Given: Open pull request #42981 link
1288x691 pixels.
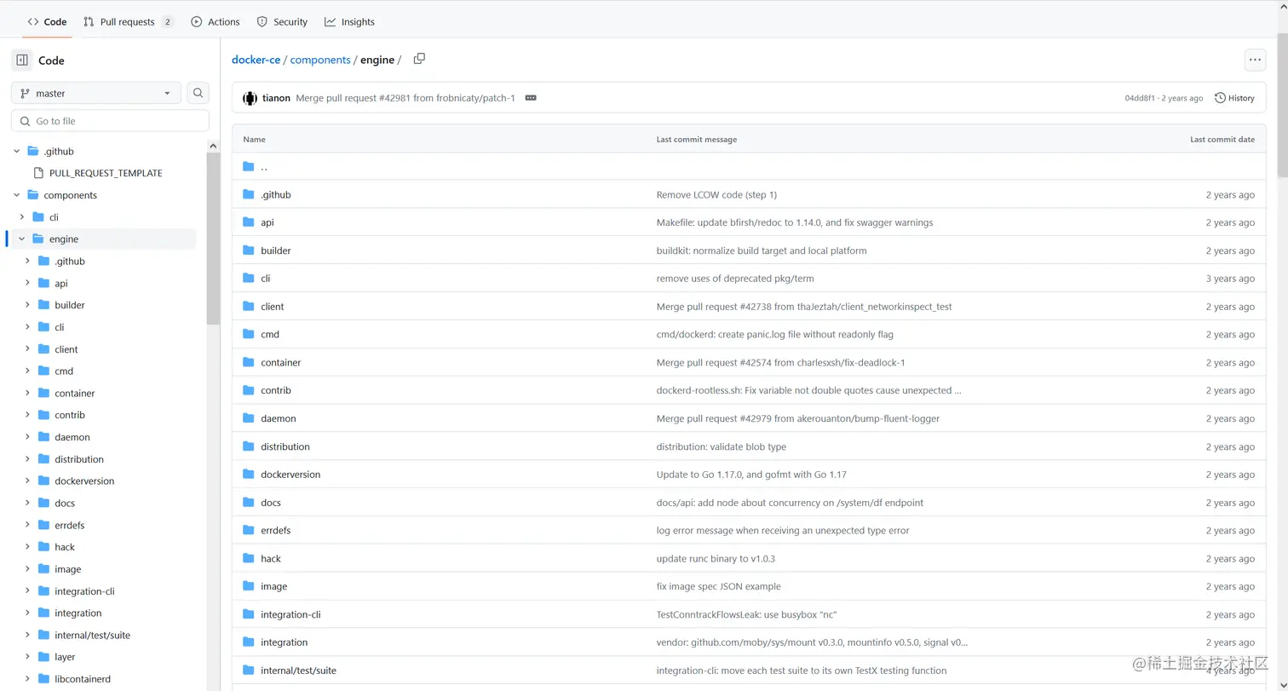Looking at the screenshot, I should tap(405, 98).
